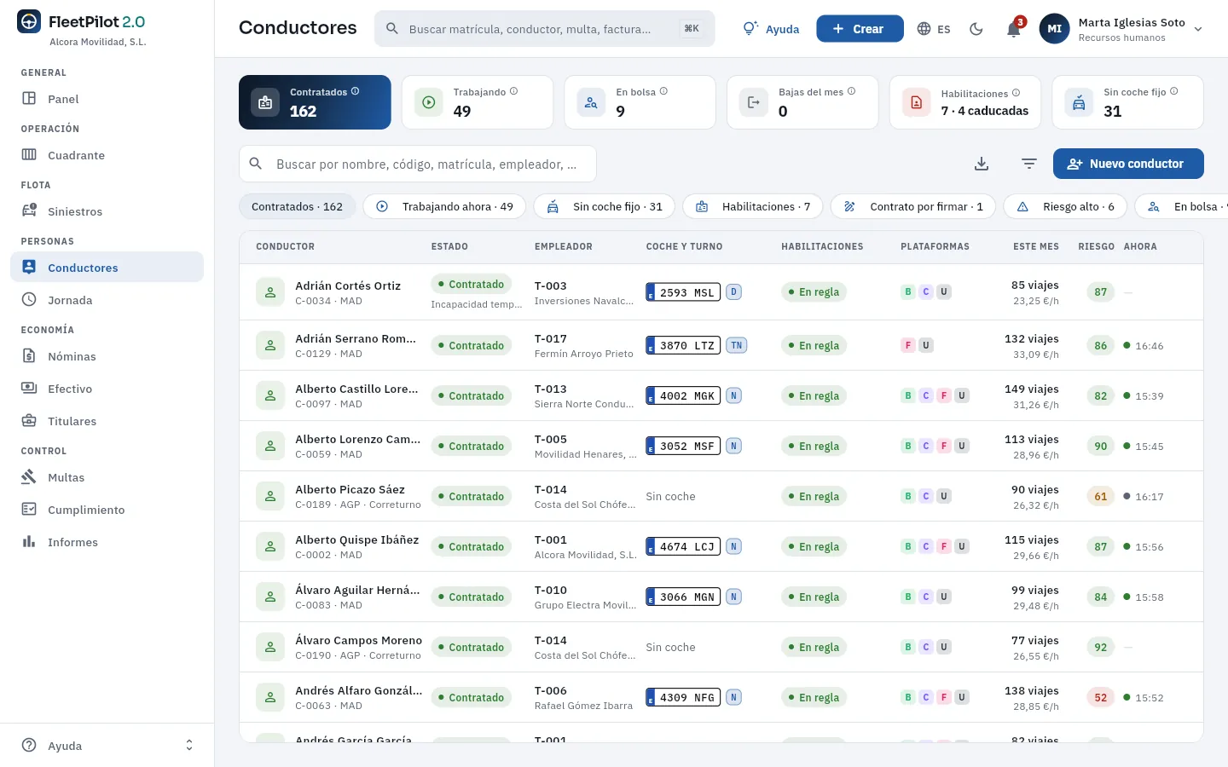Select the Contratados 162 filter chip
The width and height of the screenshot is (1228, 767).
[297, 206]
